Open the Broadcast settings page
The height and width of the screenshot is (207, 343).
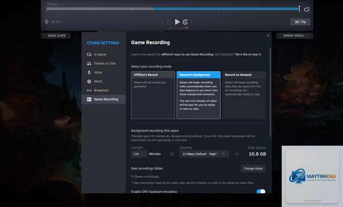point(103,90)
